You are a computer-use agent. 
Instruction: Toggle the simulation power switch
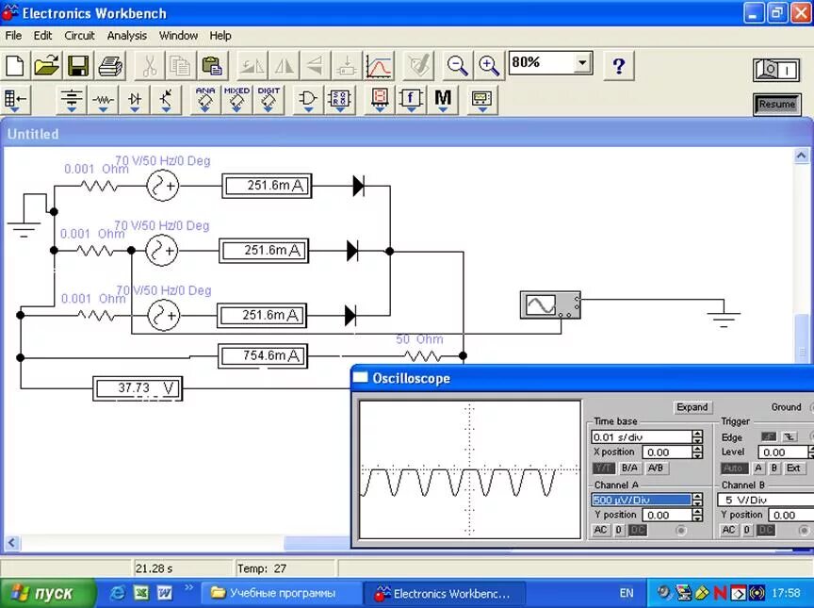coord(776,69)
